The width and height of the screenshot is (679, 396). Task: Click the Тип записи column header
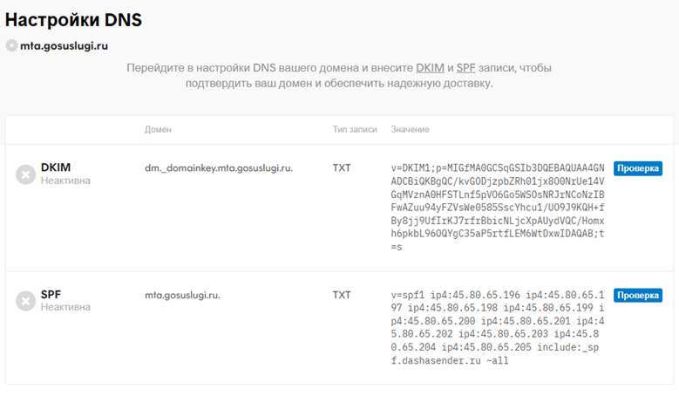[x=355, y=130]
